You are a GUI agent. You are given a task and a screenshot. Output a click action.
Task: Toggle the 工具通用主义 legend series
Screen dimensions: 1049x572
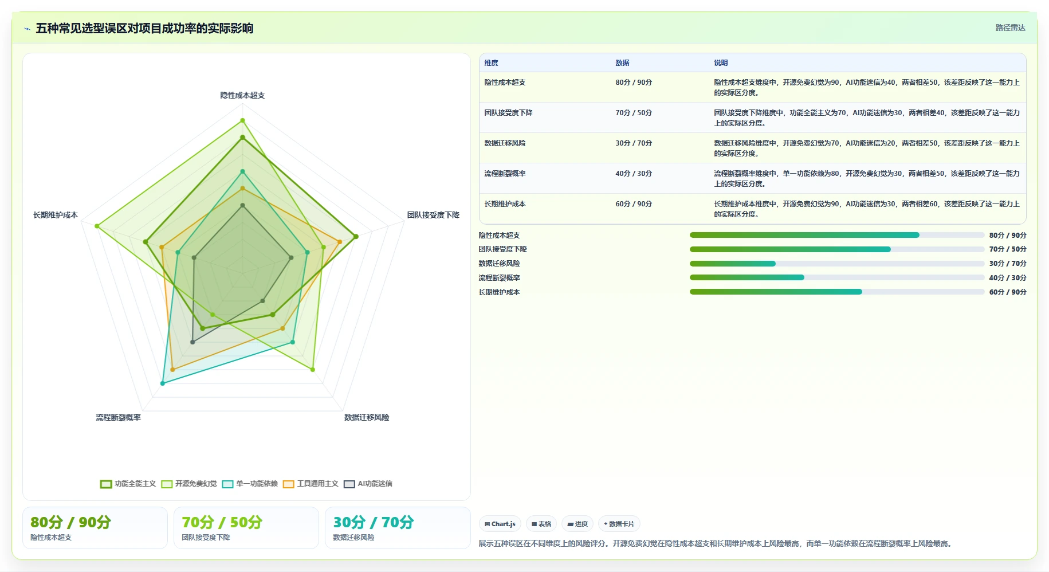(311, 484)
